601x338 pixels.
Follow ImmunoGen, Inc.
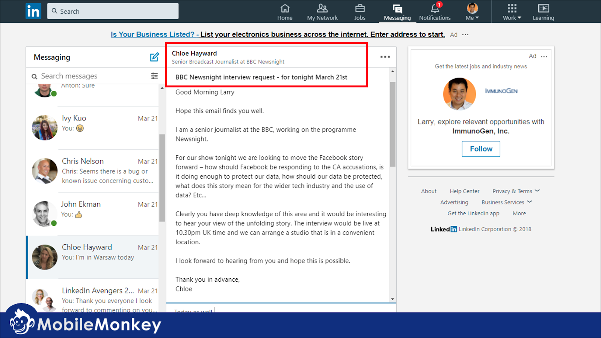(x=481, y=149)
